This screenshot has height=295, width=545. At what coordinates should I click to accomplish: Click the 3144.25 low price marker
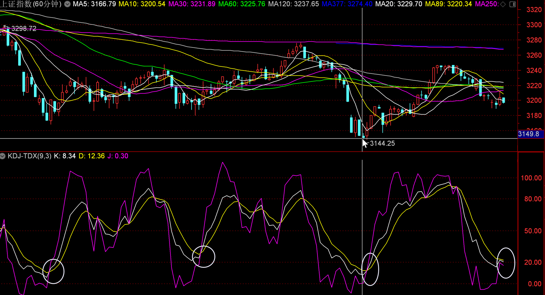pos(382,144)
